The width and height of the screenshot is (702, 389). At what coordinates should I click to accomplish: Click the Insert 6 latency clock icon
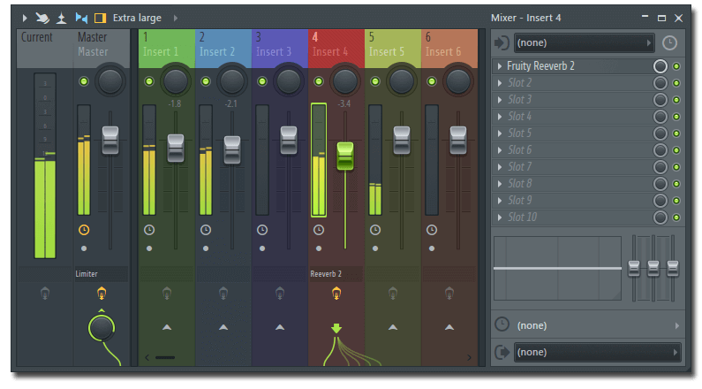point(432,230)
